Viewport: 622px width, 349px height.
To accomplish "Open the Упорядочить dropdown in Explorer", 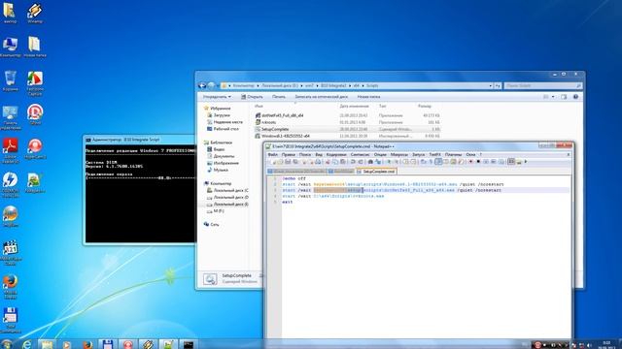I will (x=217, y=97).
